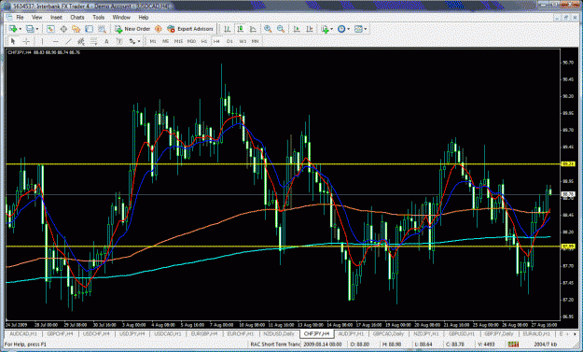Switch to the NZDUSD,Daily chart tab
583x352 pixels.
pyautogui.click(x=279, y=334)
